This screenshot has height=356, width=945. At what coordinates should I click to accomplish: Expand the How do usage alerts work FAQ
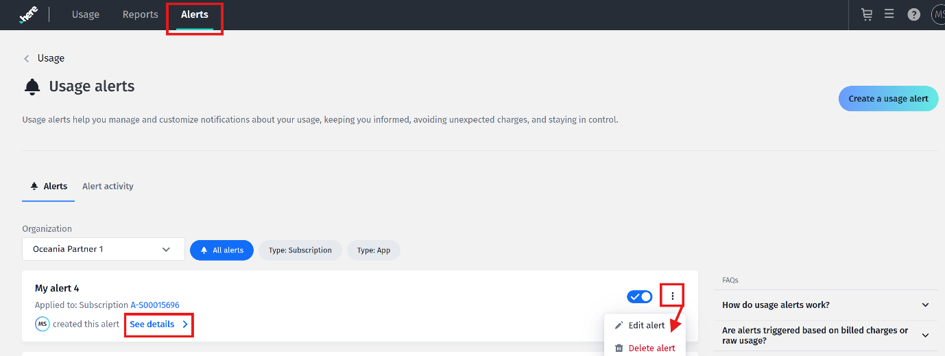coord(826,305)
